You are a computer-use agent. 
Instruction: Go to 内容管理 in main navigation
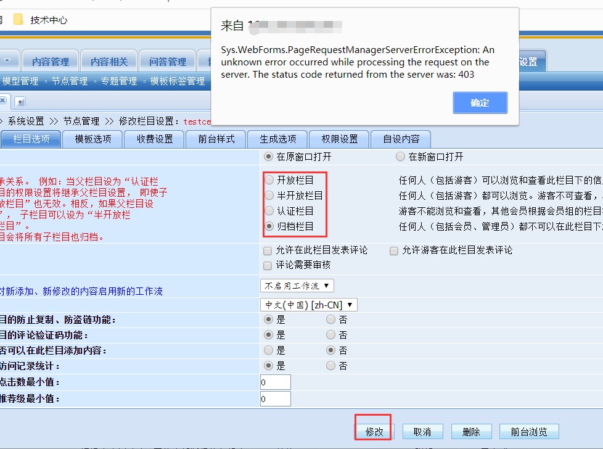point(51,62)
